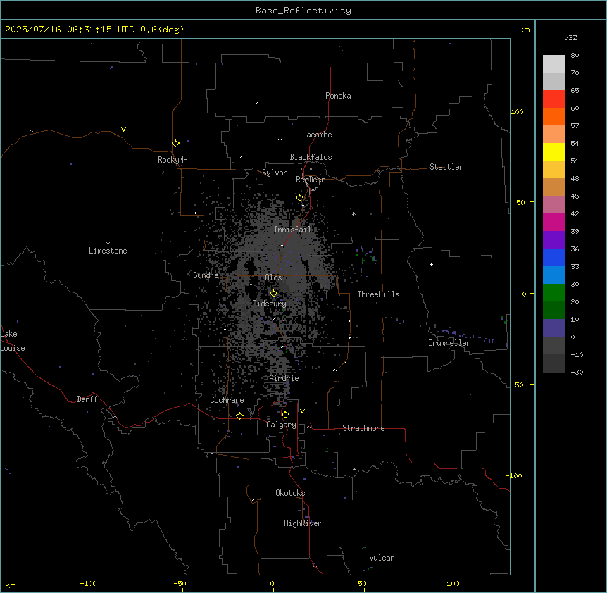Click the Calgary city label

coord(282,425)
